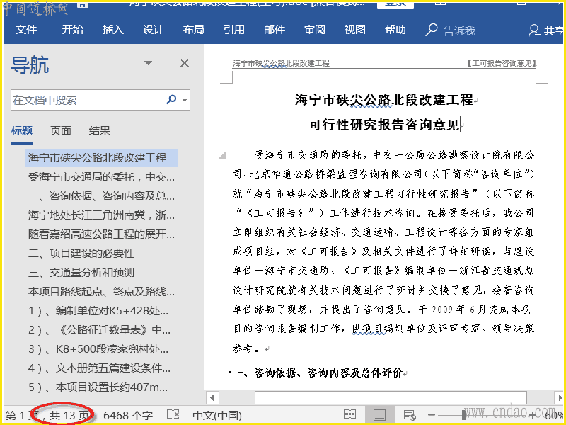Open the 插入 ribbon tab

(112, 30)
